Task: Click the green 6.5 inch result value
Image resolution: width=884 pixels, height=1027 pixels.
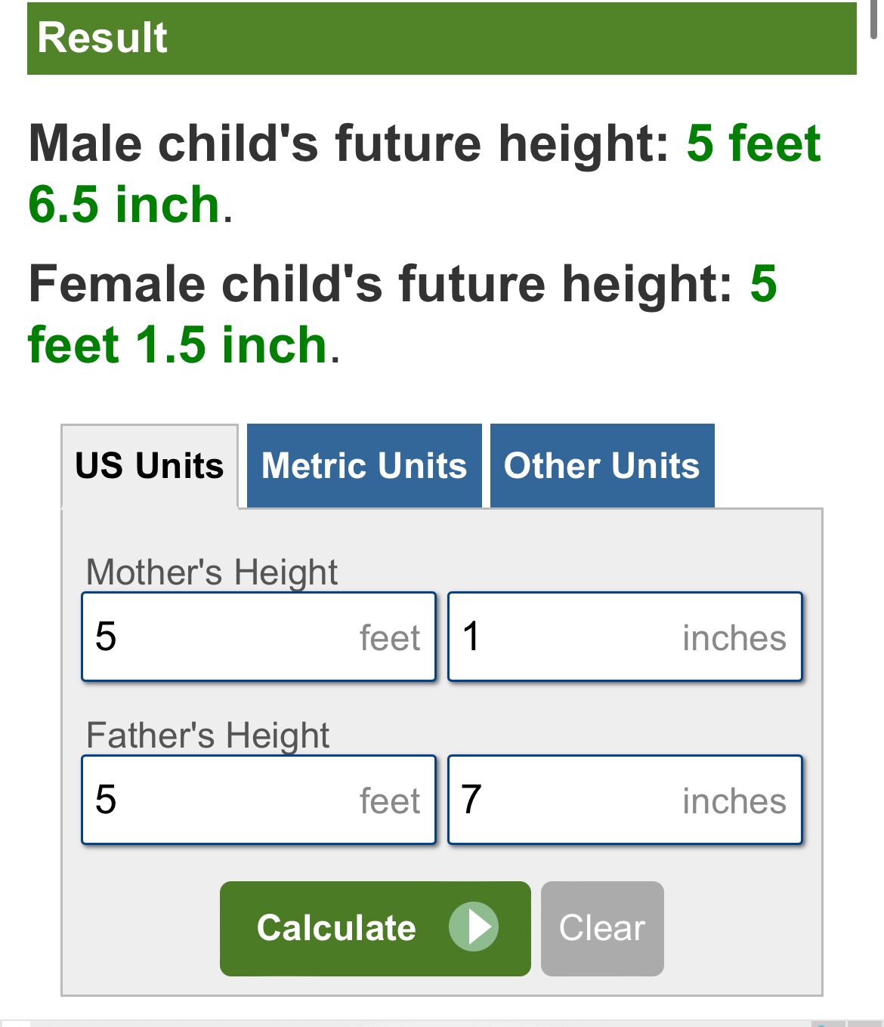Action: click(x=124, y=205)
